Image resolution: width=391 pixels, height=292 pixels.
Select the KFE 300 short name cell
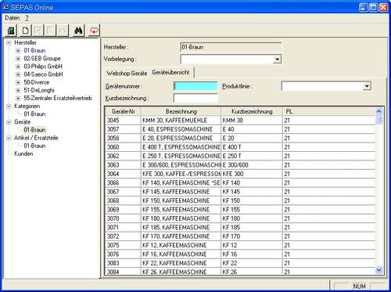[252, 174]
